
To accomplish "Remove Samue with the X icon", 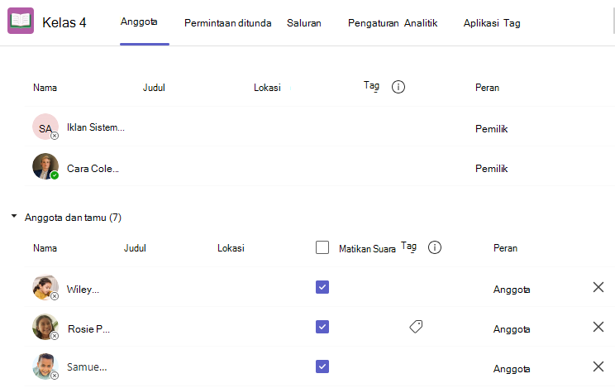I will [x=598, y=366].
